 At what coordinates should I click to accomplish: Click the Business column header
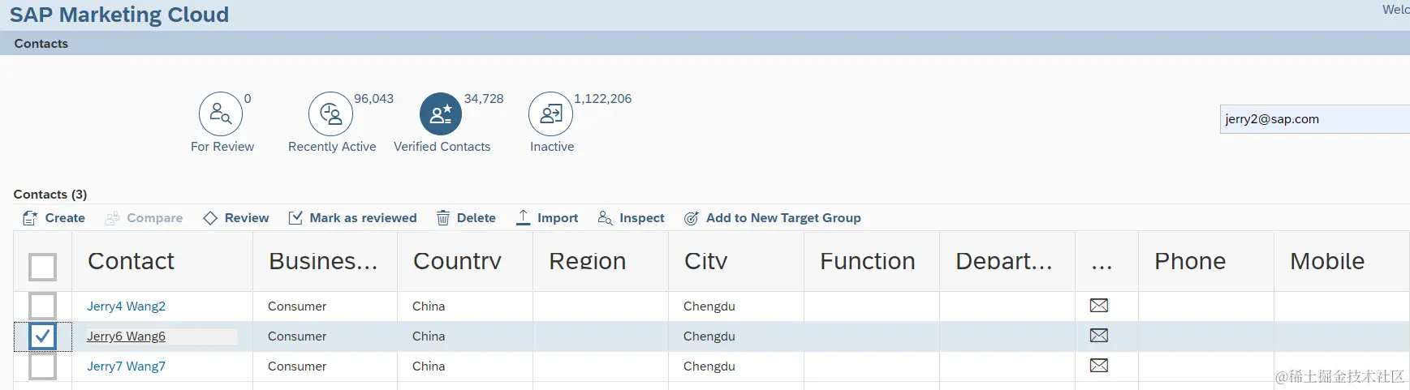coord(325,261)
